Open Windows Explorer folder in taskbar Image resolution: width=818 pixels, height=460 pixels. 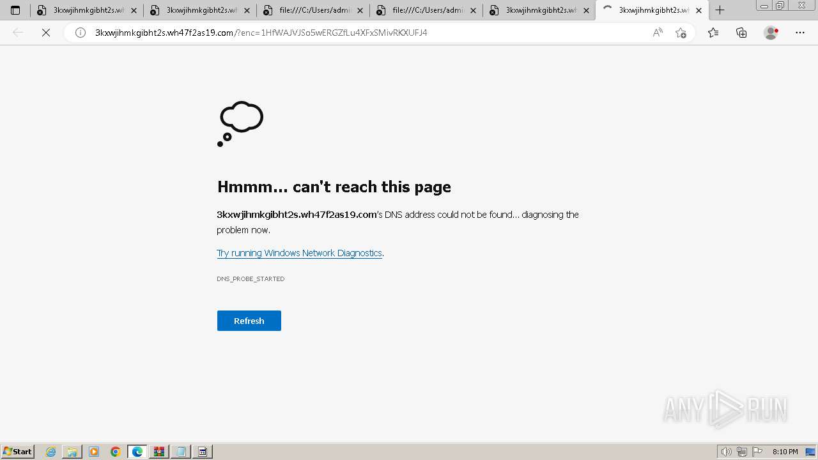[72, 452]
